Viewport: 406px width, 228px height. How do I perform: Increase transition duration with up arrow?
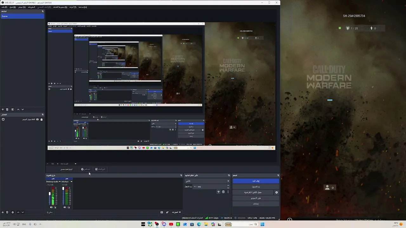click(x=228, y=186)
